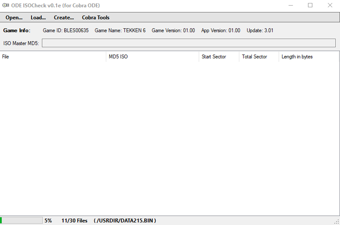The image size is (340, 225).
Task: Click the Total Sector column header
Action: [x=259, y=57]
